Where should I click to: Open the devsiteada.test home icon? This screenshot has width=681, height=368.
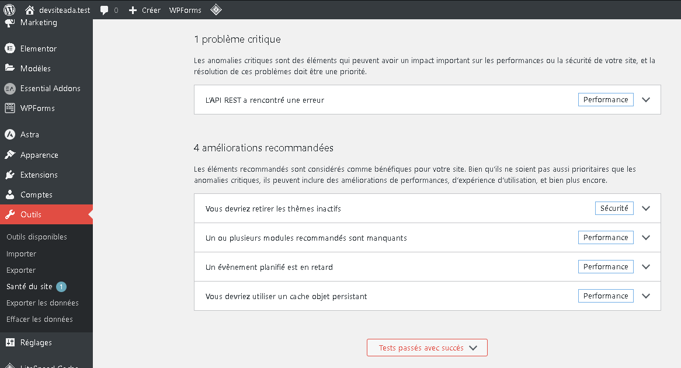click(30, 10)
